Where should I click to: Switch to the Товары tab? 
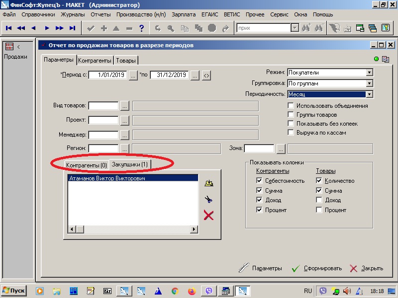pos(126,61)
